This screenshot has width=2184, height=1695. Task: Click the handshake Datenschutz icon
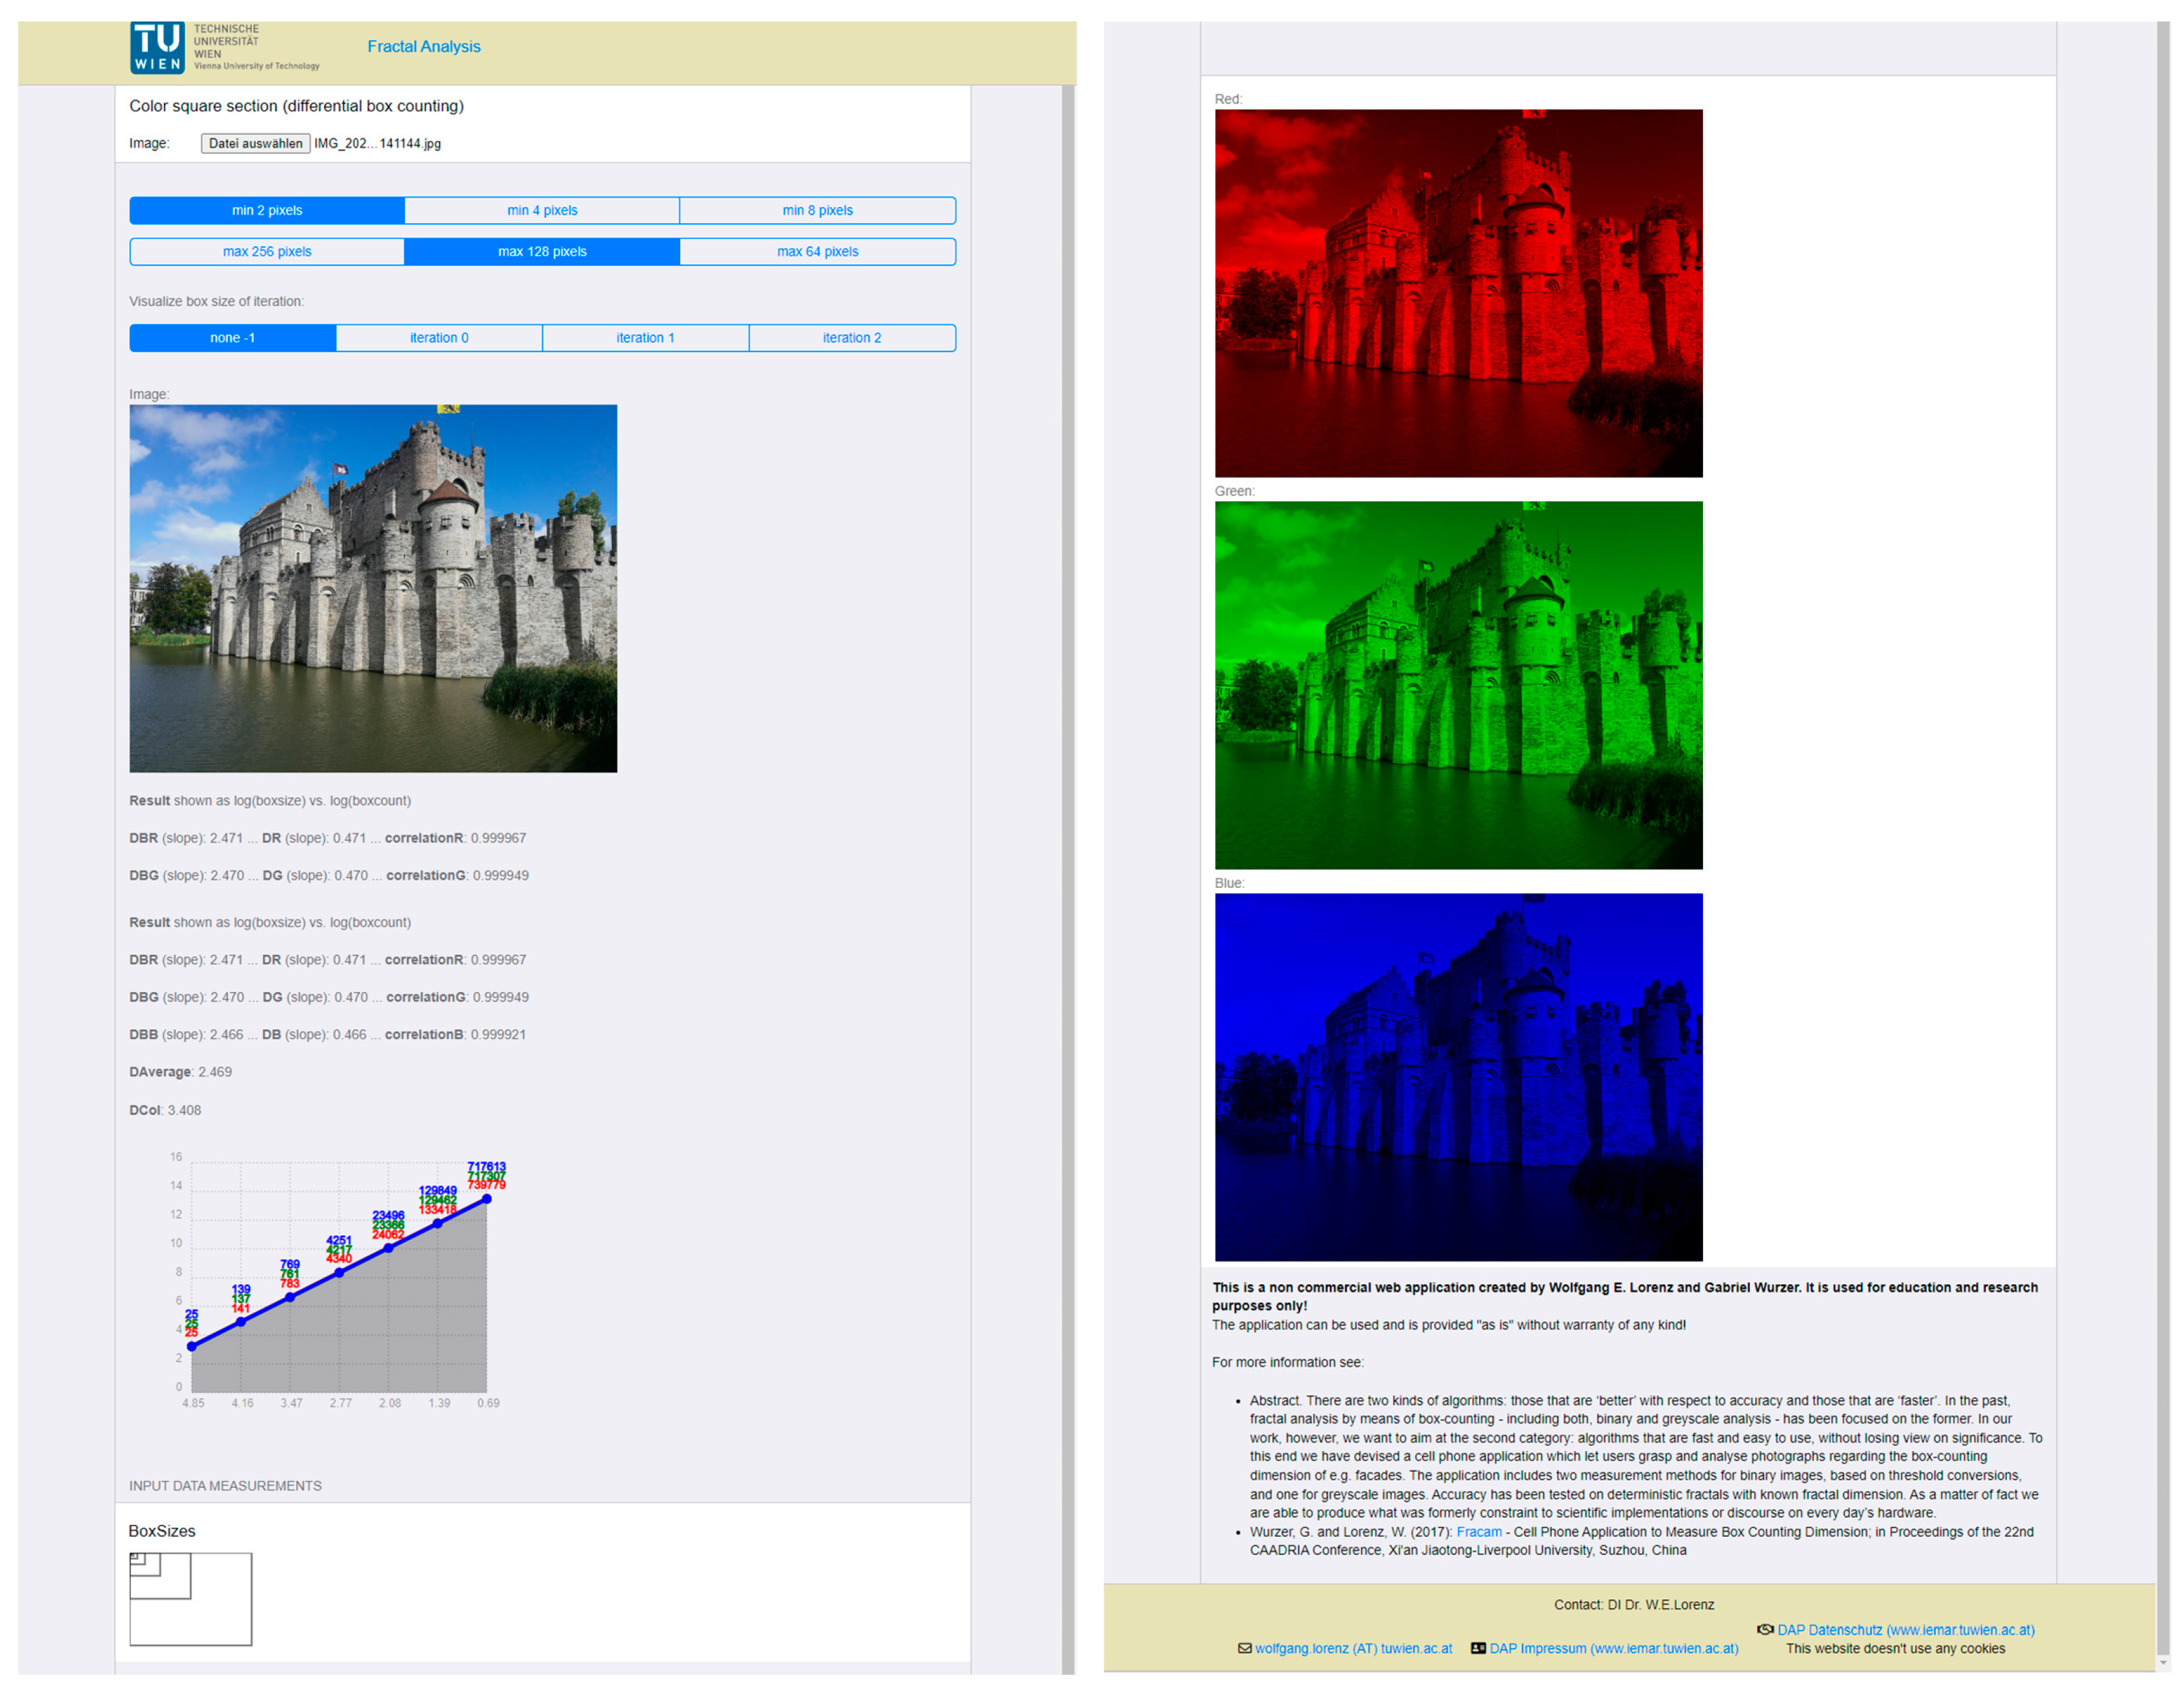(1765, 1629)
